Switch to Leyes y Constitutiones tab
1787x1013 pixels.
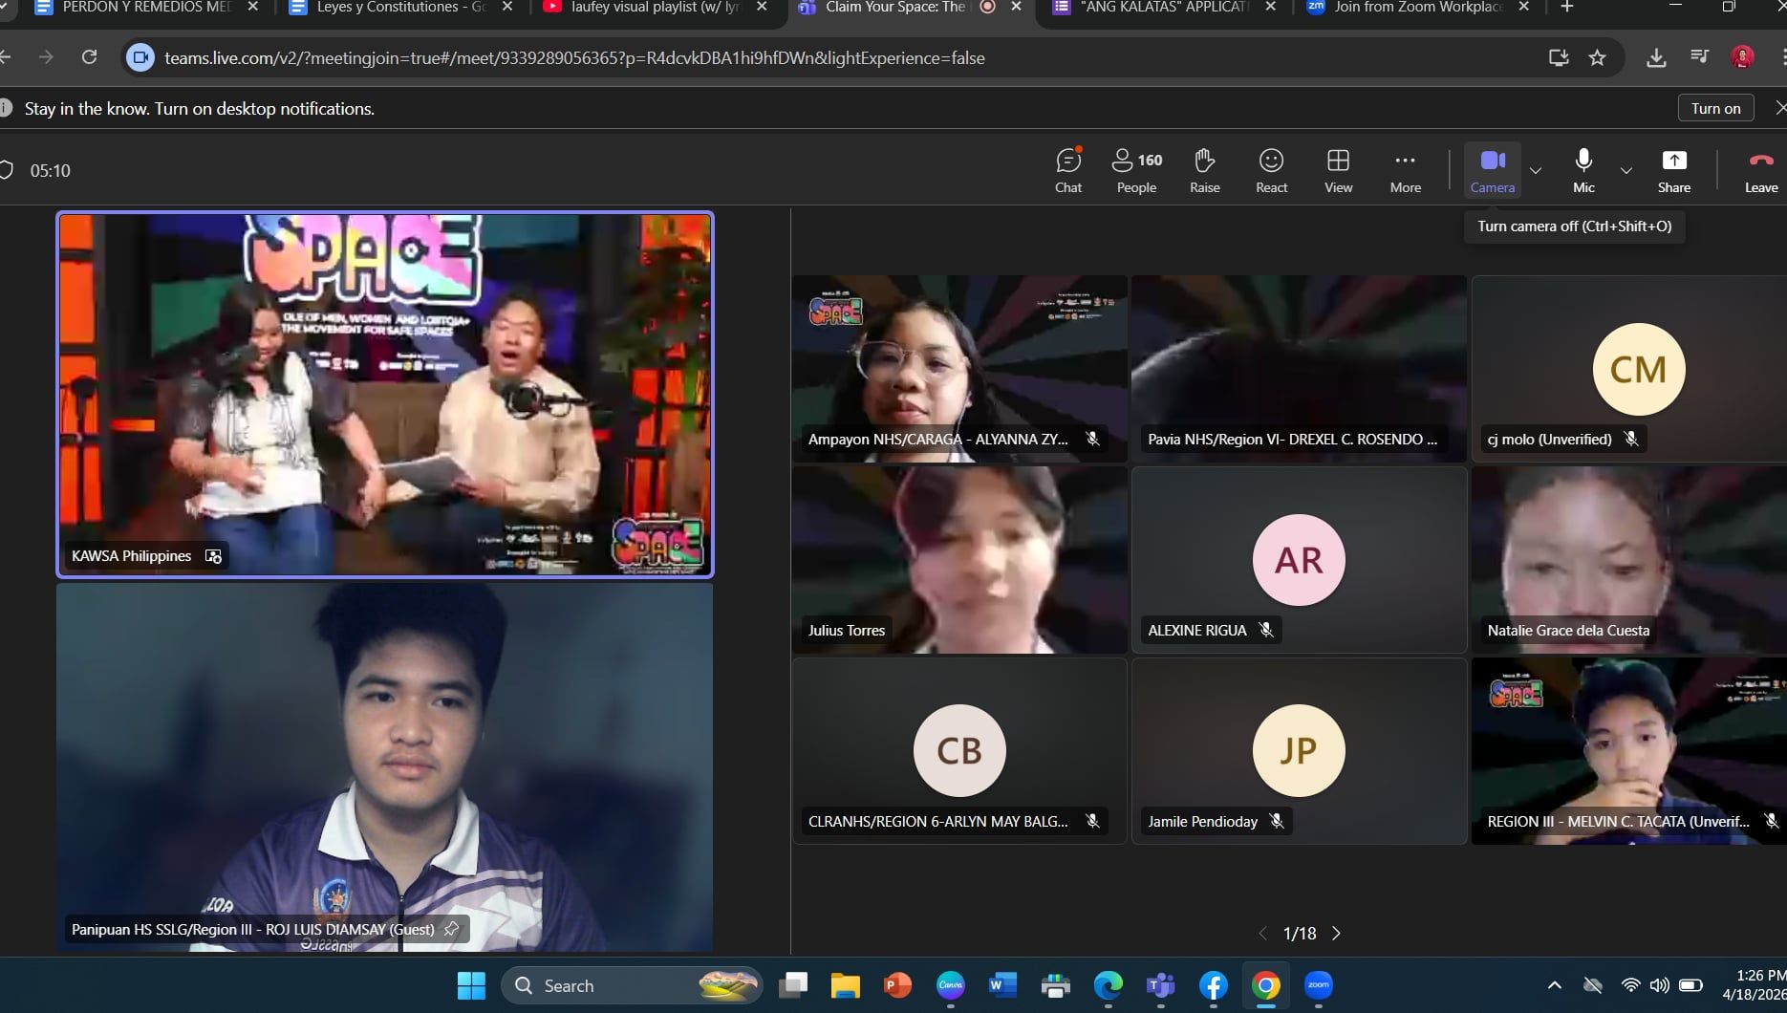coord(401,8)
